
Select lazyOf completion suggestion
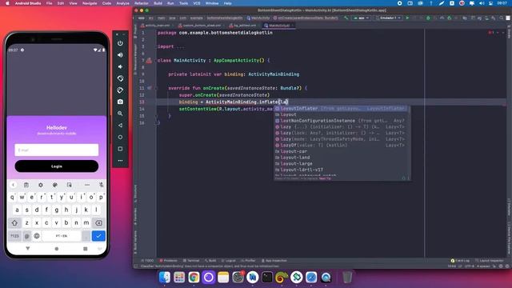[x=341, y=146]
